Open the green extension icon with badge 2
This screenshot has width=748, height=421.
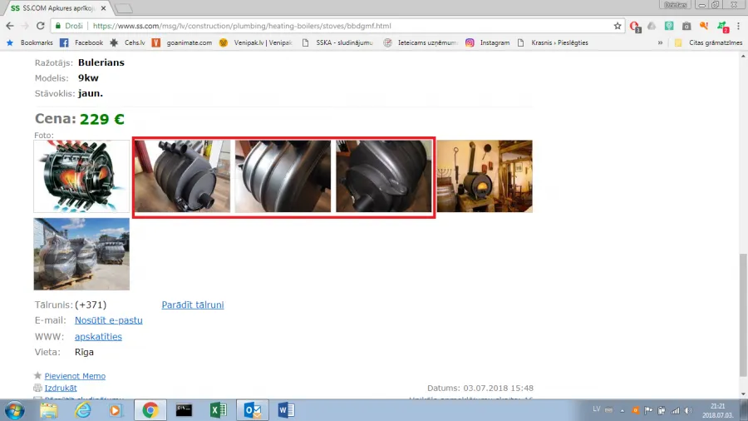click(x=722, y=27)
